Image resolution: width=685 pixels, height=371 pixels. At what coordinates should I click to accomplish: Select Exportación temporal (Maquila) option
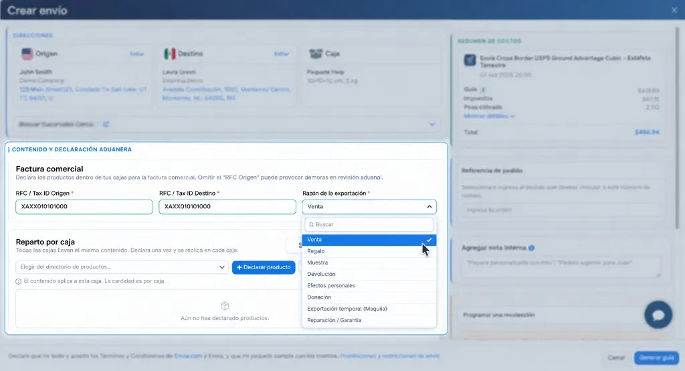[x=369, y=309]
